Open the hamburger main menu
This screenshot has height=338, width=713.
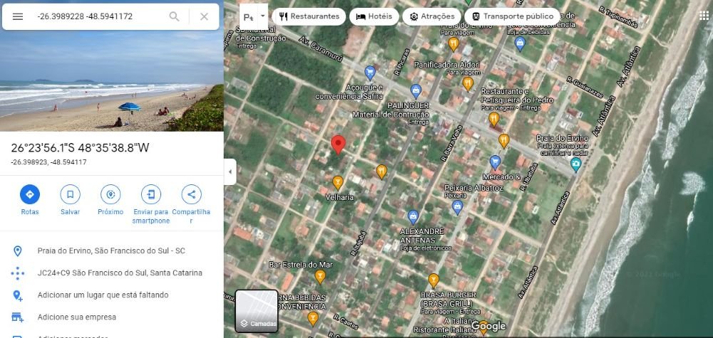[18, 16]
